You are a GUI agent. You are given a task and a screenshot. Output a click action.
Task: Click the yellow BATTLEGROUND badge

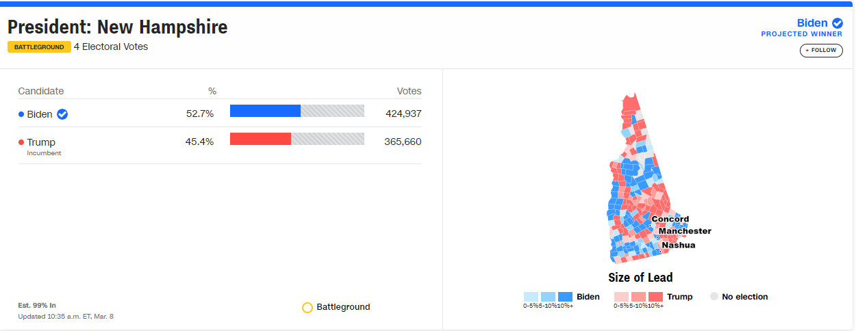[x=39, y=47]
